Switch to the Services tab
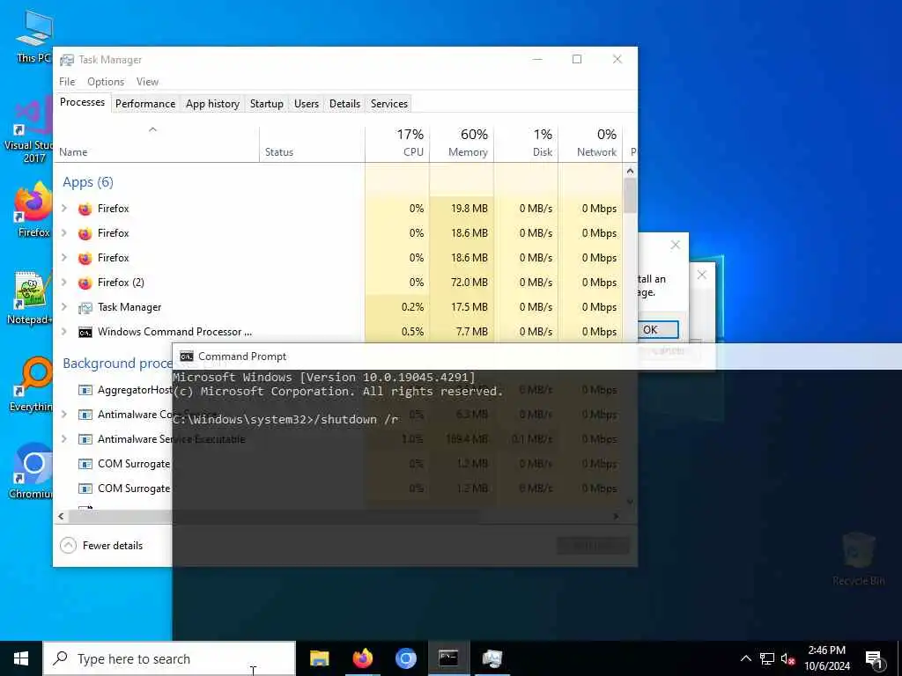The height and width of the screenshot is (676, 902). (x=388, y=104)
